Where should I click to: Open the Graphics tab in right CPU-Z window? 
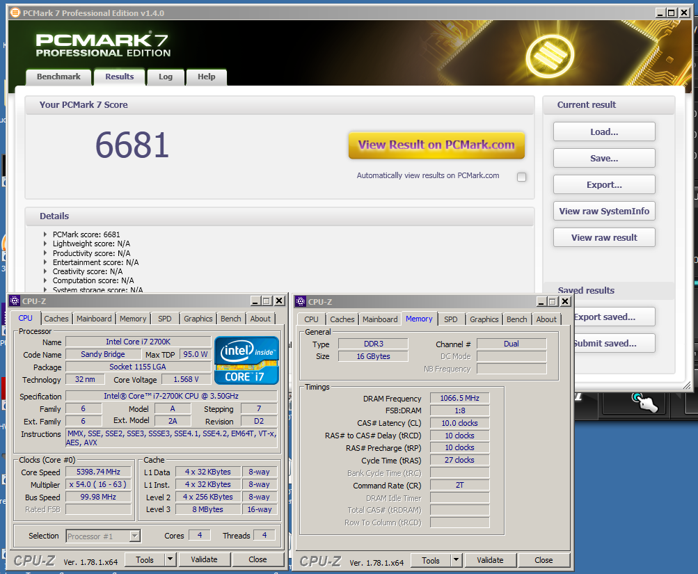(484, 319)
